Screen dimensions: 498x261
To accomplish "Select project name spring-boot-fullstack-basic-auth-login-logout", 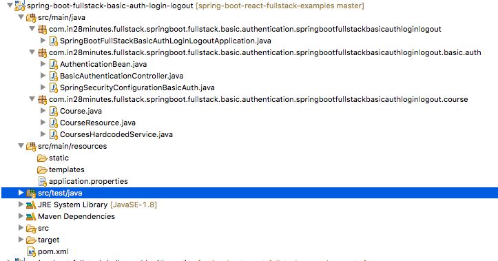I will [x=110, y=6].
